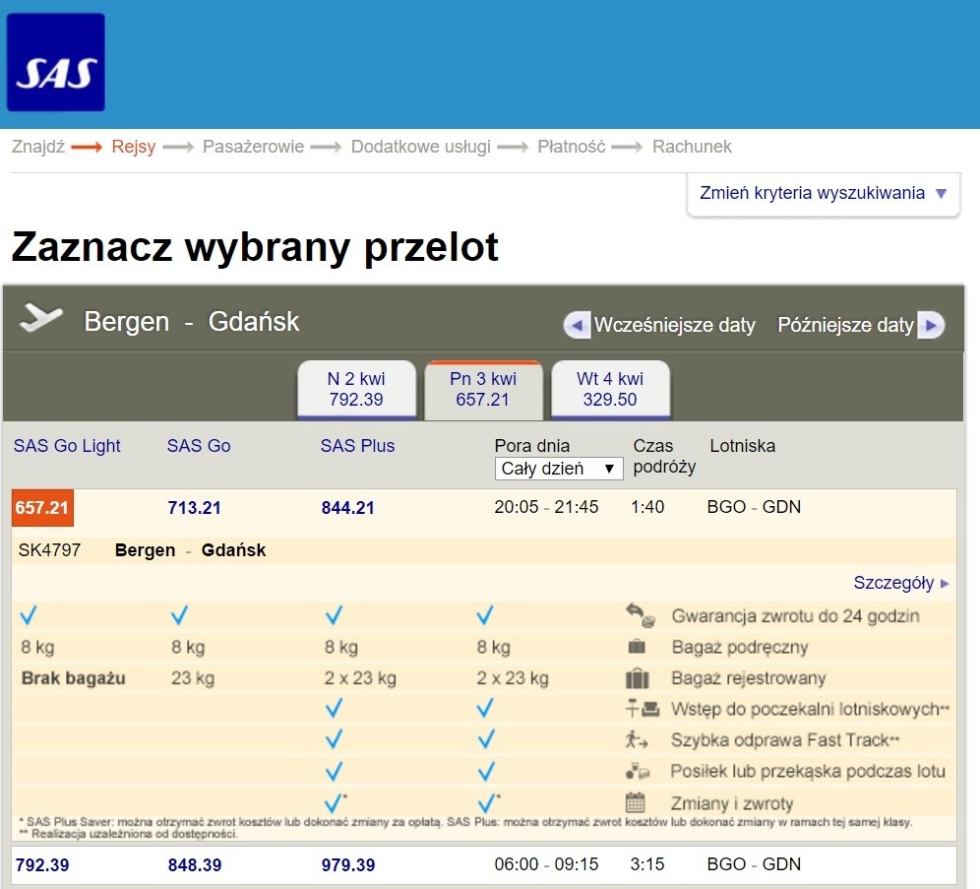Click flight number SK4797
Viewport: 980px width, 889px height.
pos(49,550)
